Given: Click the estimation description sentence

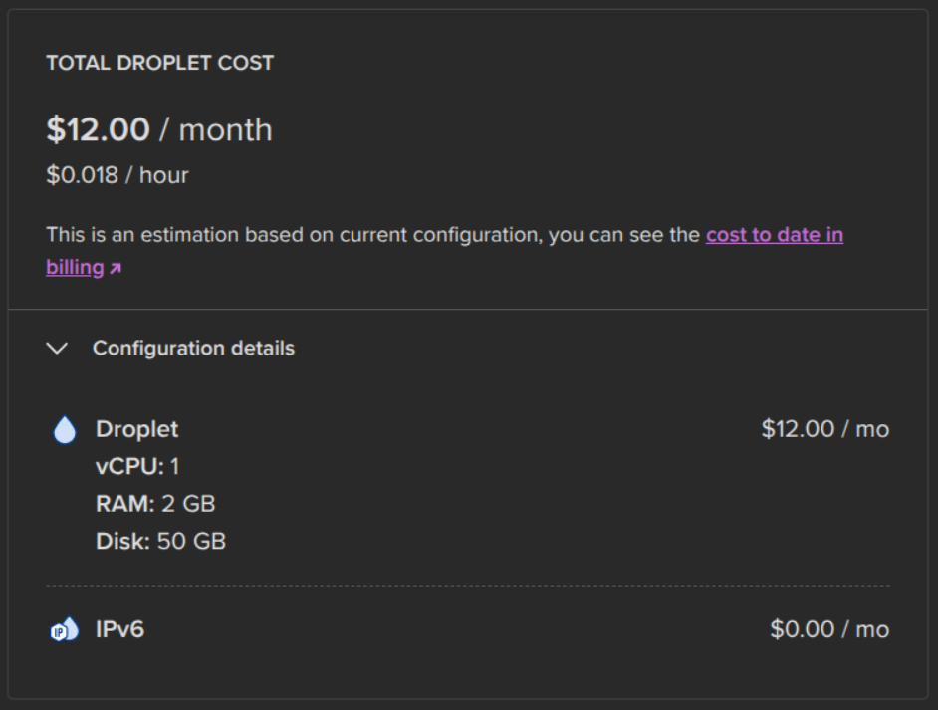Looking at the screenshot, I should pyautogui.click(x=373, y=234).
